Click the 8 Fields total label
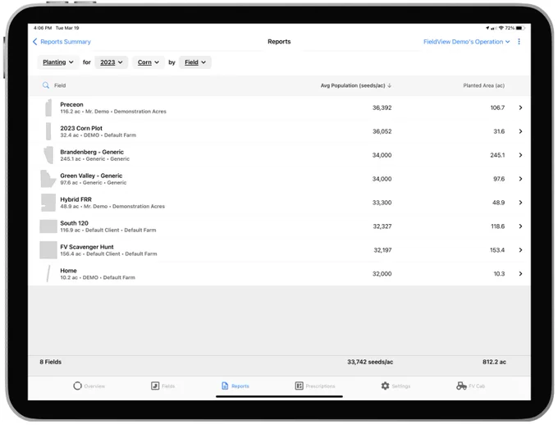This screenshot has height=425, width=558. click(51, 362)
